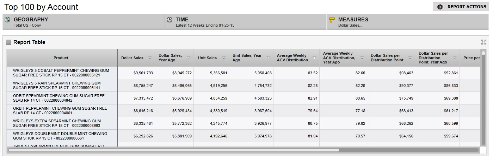493x156 pixels.
Task: Click the Product column header
Action: (61, 58)
